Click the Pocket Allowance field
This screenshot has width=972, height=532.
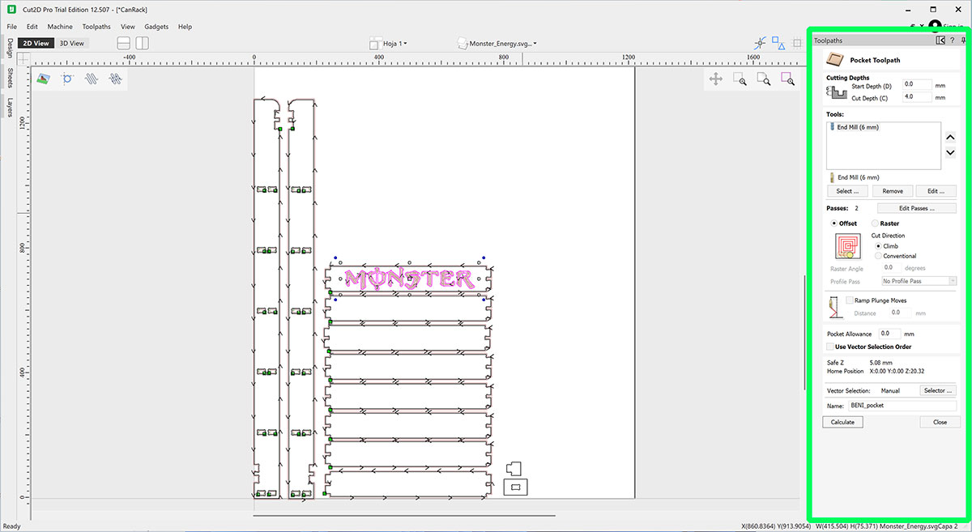coord(889,334)
